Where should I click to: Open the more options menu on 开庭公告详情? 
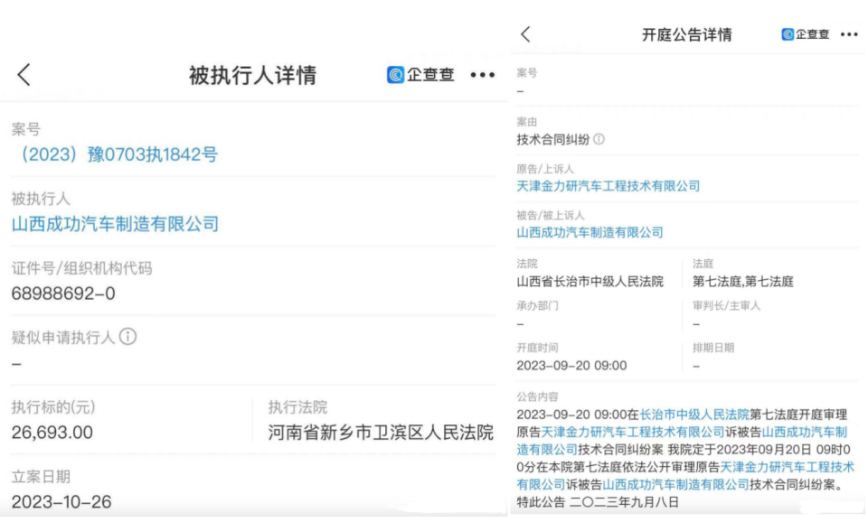[850, 33]
